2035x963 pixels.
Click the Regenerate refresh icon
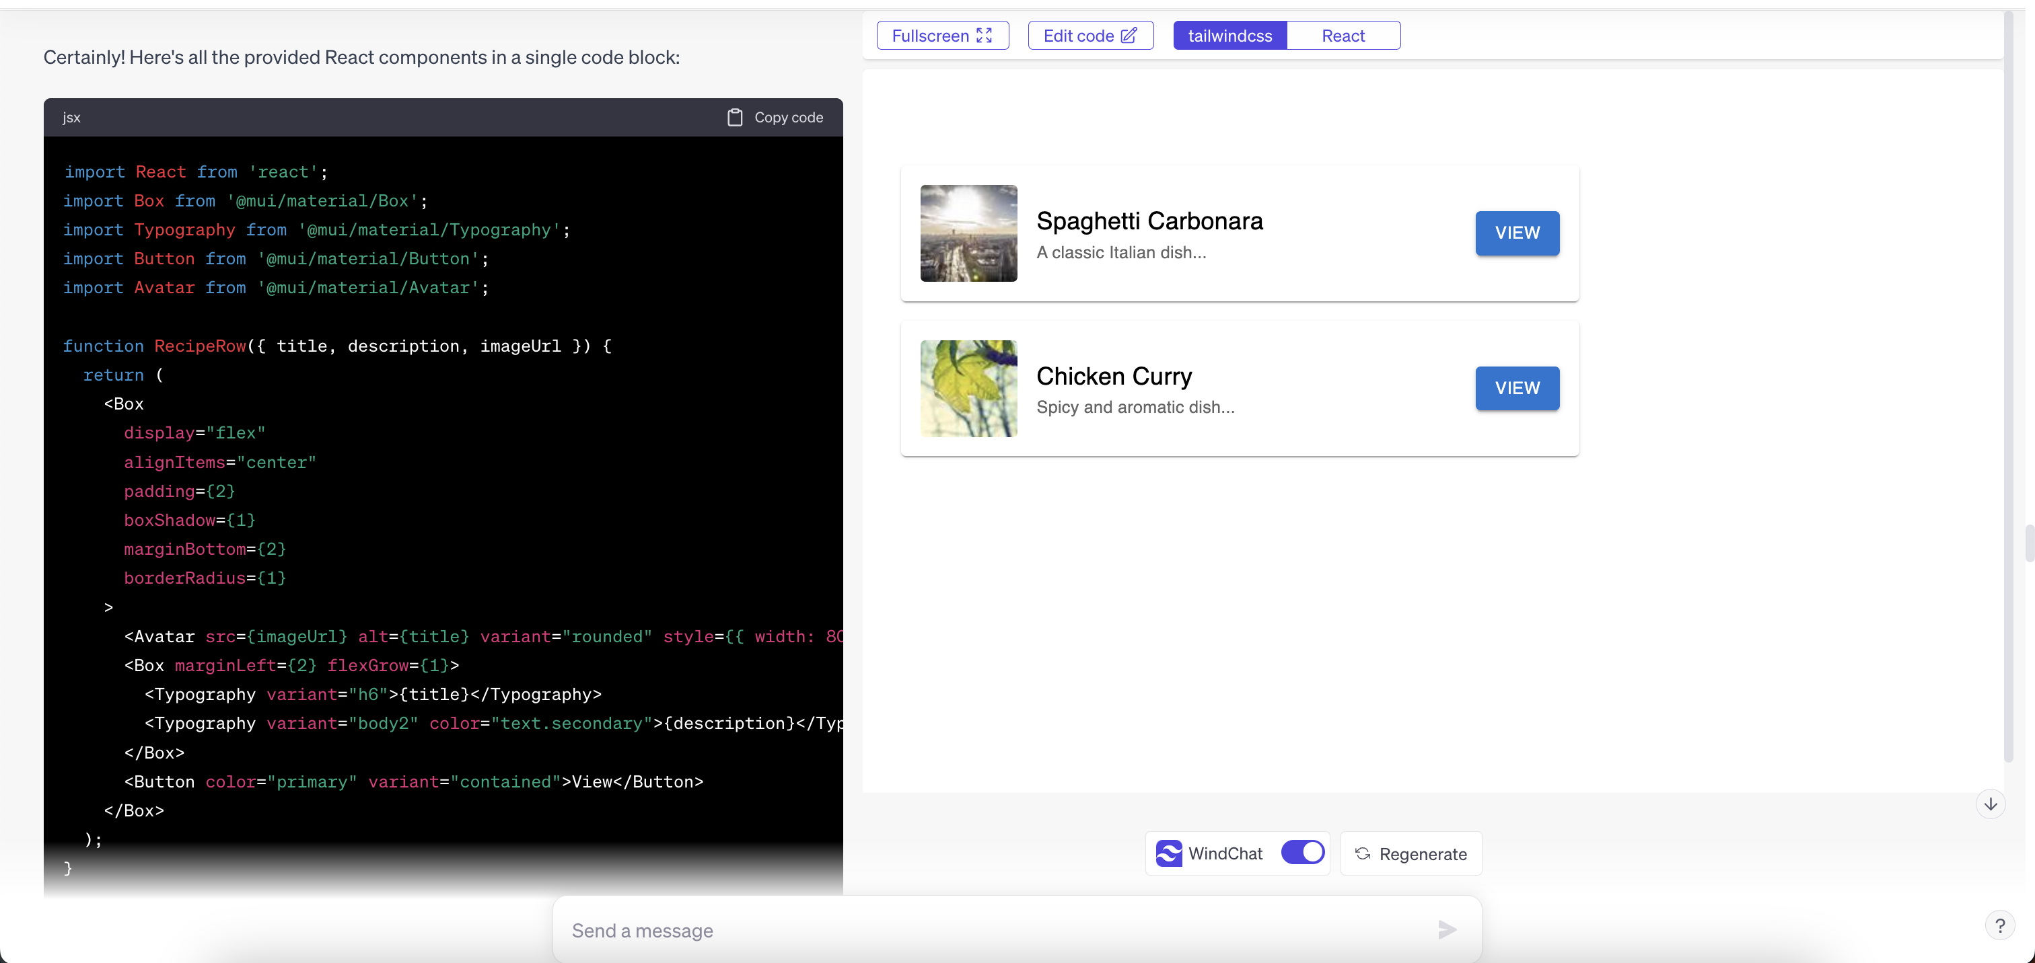pyautogui.click(x=1363, y=853)
